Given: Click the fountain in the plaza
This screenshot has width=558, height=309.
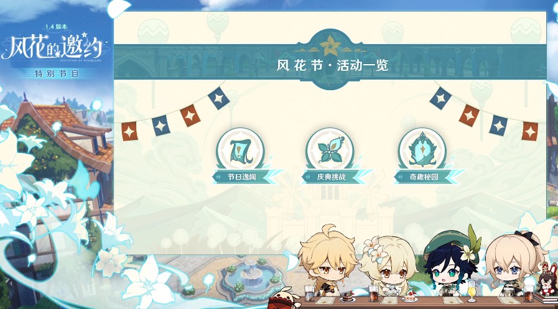Looking at the screenshot, I should tap(250, 277).
